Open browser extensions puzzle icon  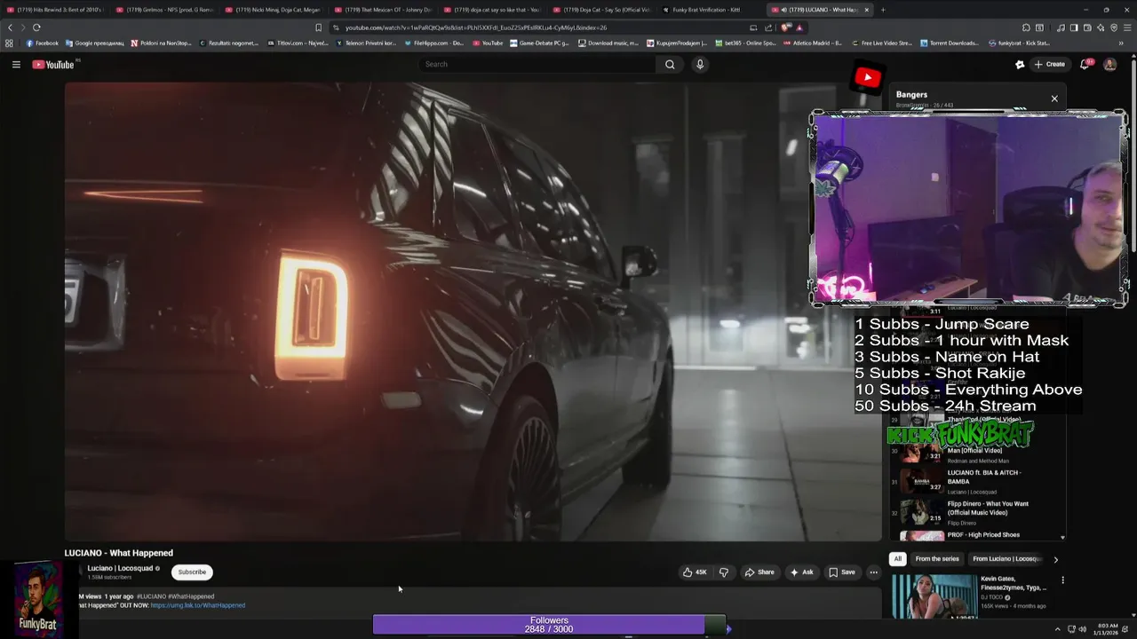click(1026, 28)
